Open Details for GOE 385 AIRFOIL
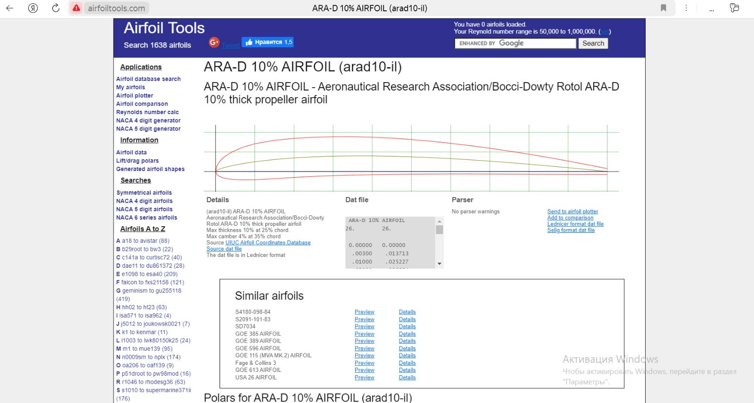 407,334
